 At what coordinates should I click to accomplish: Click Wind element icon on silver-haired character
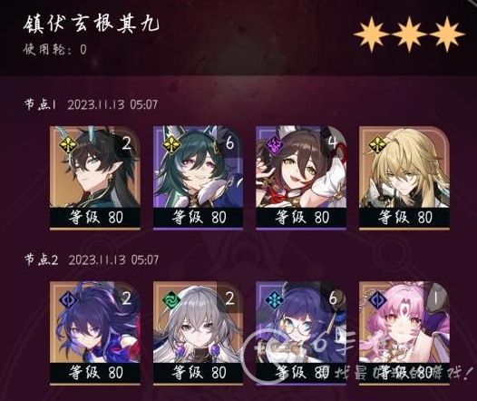tap(171, 300)
